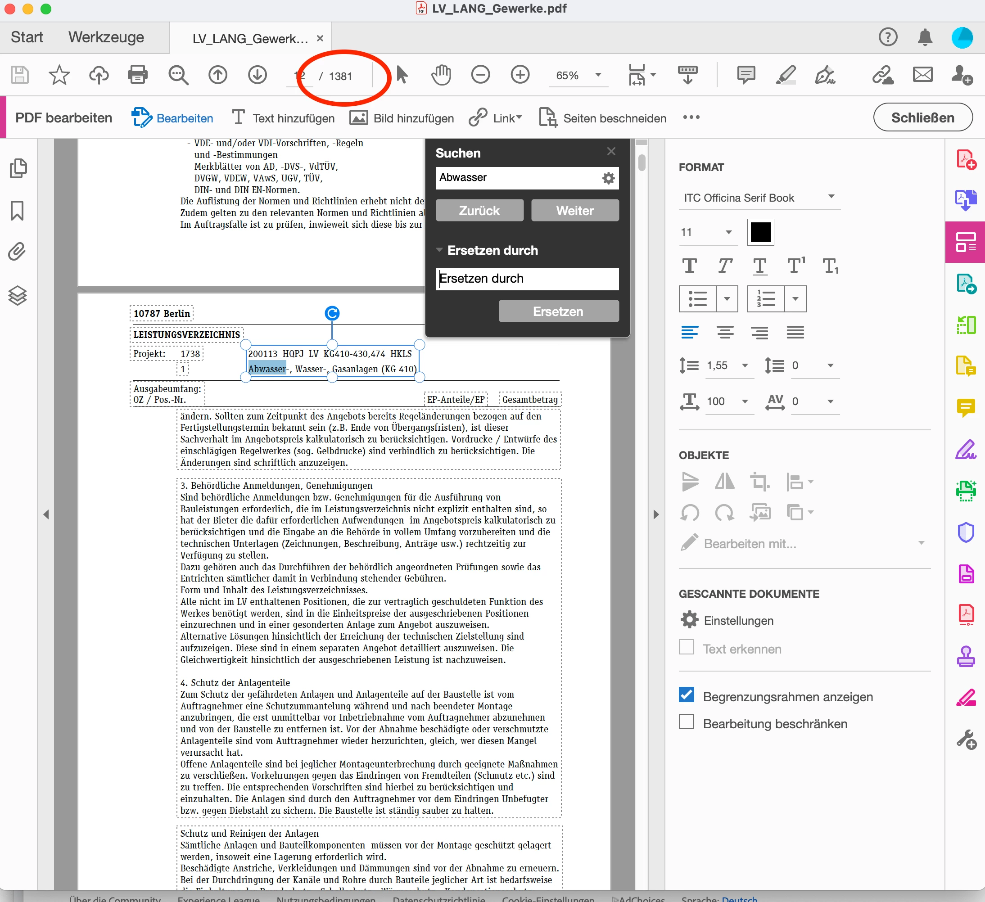Switch to the Werkzeuge tab

point(106,38)
